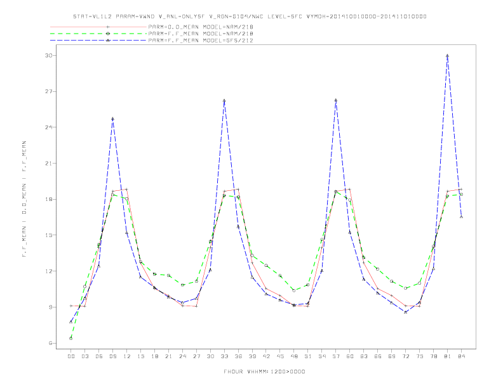Click the green NAM circle marker at hour 48
Image resolution: width=503 pixels, height=388 pixels.
tap(294, 290)
